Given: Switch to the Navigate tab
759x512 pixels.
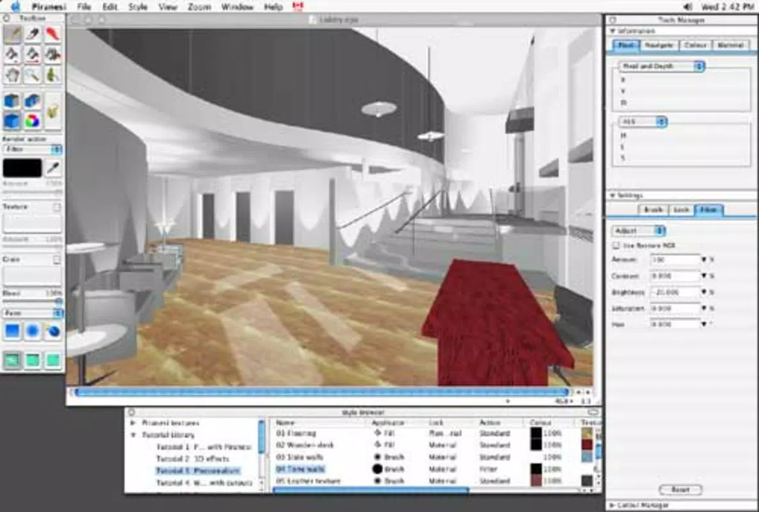Looking at the screenshot, I should (659, 45).
